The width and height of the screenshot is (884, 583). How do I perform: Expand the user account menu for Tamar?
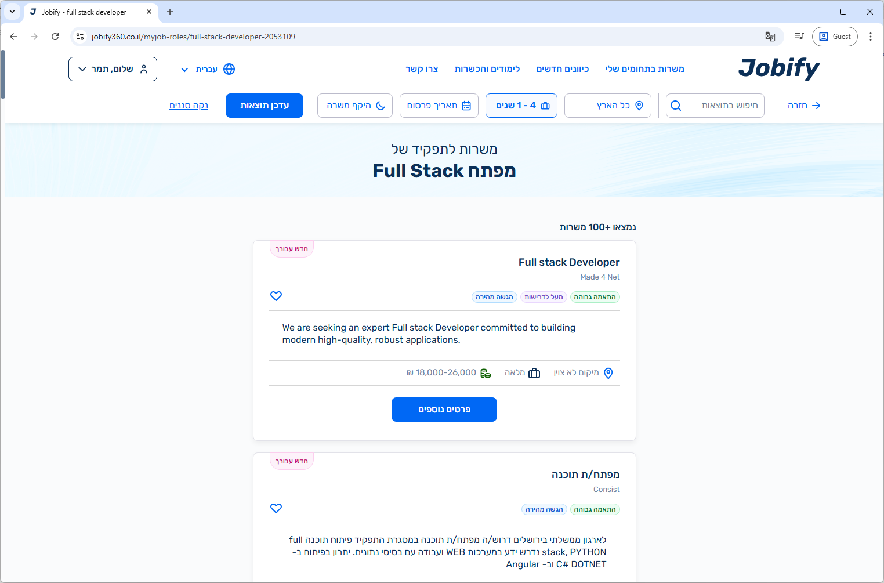click(113, 69)
